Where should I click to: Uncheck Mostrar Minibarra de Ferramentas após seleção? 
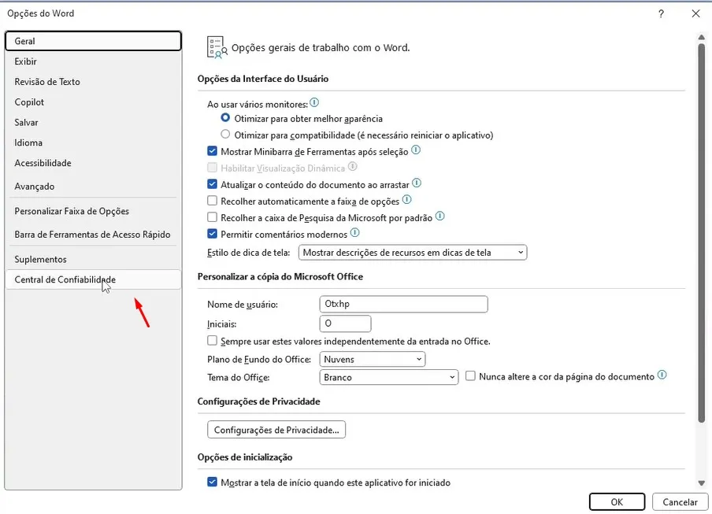tap(212, 151)
